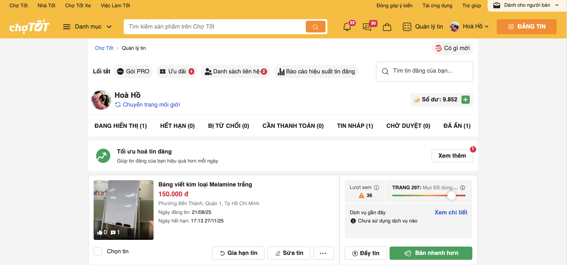Open the Hoà Hồ account dropdown
The width and height of the screenshot is (567, 265).
(469, 26)
